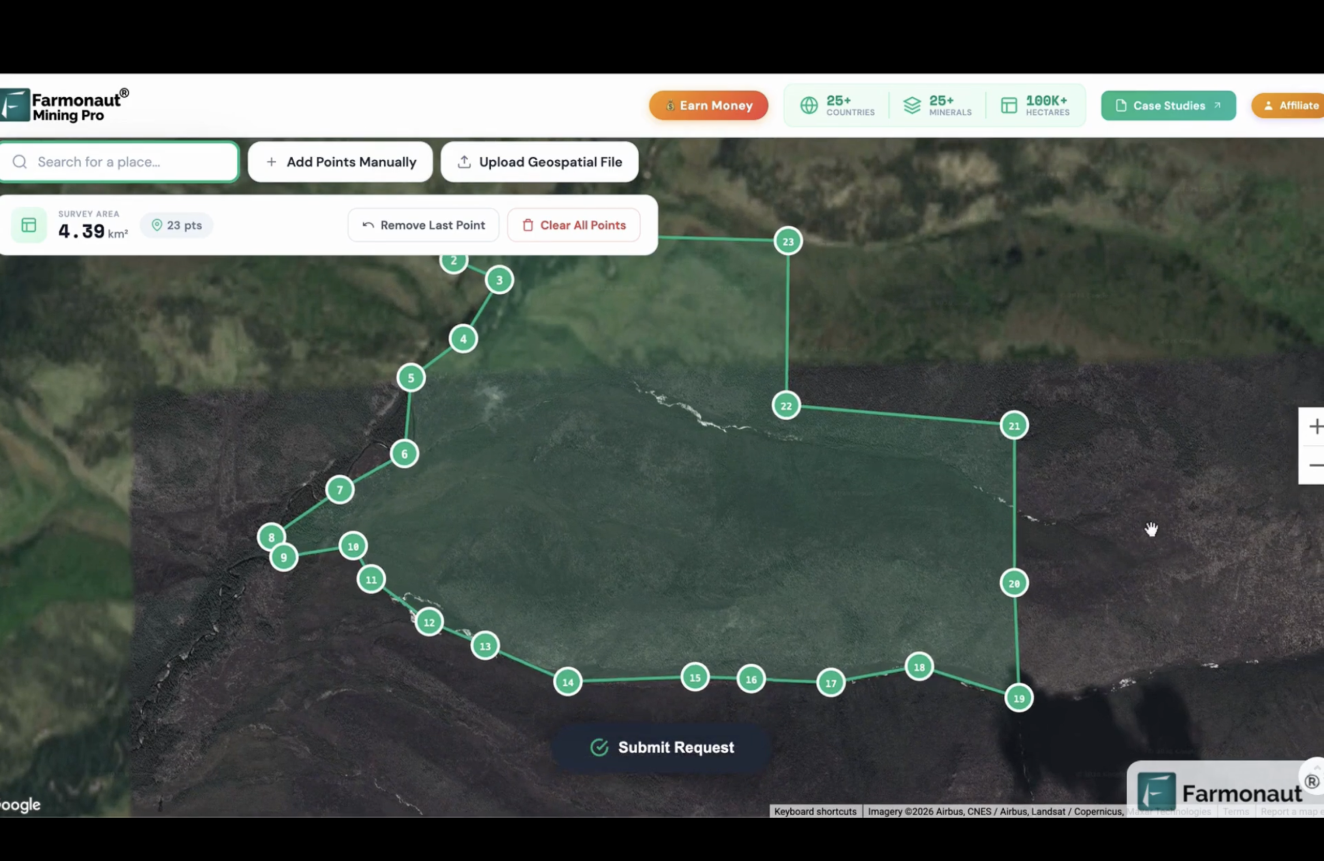
Task: Select polygon point marker 3
Action: [500, 280]
